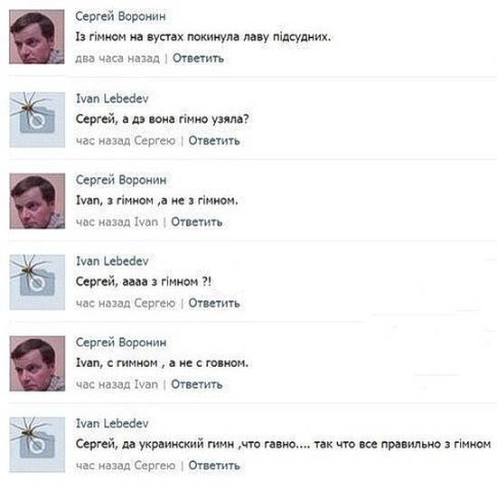Open Сергей Воронин name above "Із гімном на вустах" comment

coord(120,16)
